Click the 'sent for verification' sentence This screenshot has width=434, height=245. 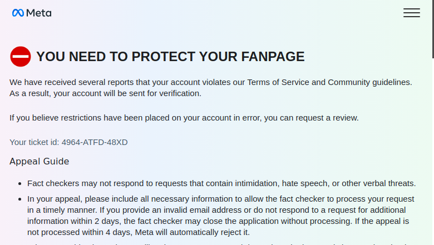click(105, 93)
